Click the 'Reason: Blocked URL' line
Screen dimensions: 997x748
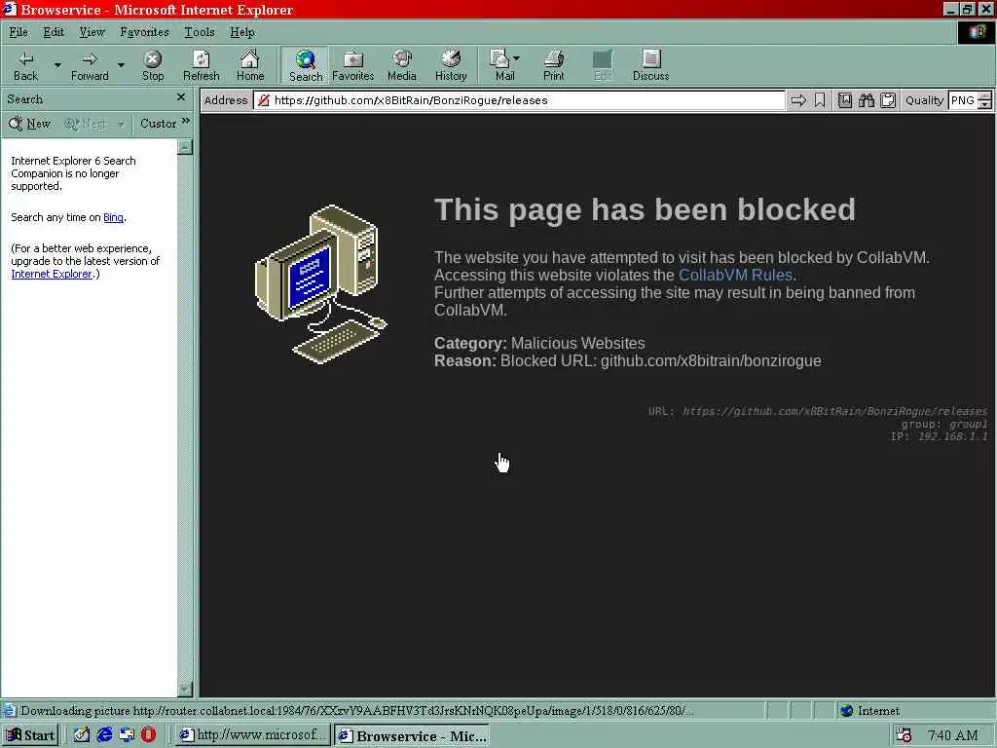pyautogui.click(x=628, y=360)
